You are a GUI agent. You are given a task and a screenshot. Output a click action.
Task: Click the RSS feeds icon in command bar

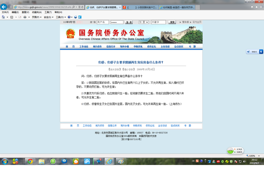point(12,17)
